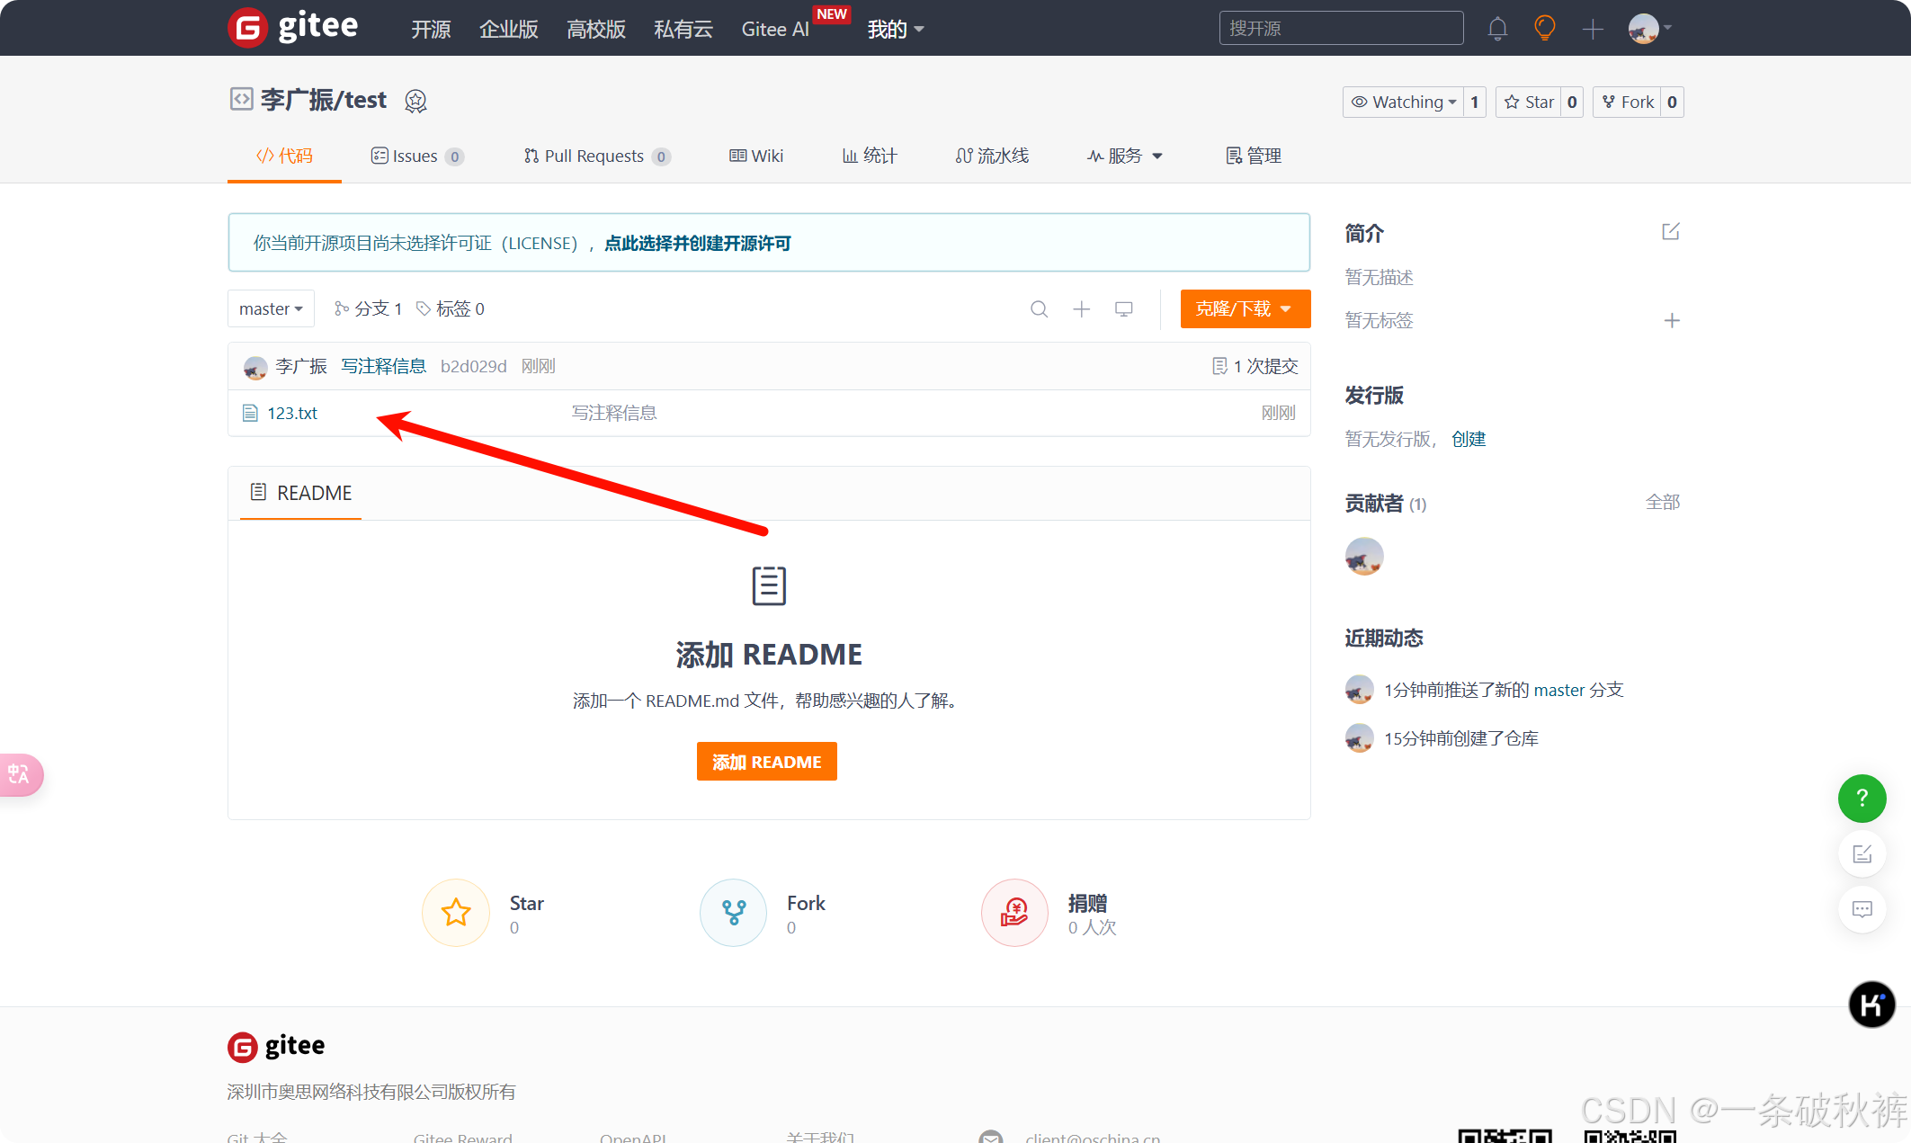
Task: Click the 标签 0 tags link
Action: [x=450, y=309]
